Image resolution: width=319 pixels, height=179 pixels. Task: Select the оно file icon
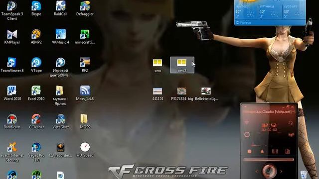pos(158,65)
